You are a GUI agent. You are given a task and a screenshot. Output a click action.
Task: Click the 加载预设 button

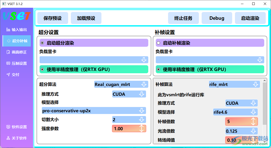click(x=86, y=18)
